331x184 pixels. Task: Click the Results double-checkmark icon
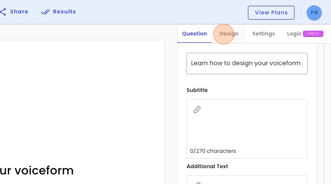[45, 12]
